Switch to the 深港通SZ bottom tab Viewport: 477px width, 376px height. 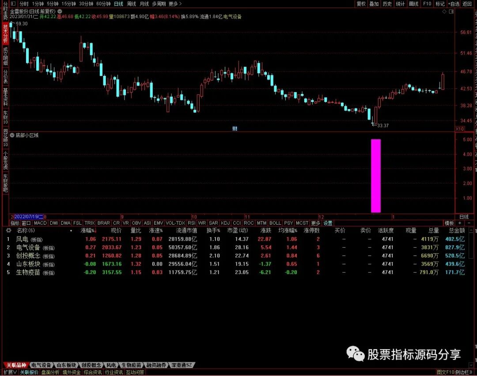tap(182, 365)
